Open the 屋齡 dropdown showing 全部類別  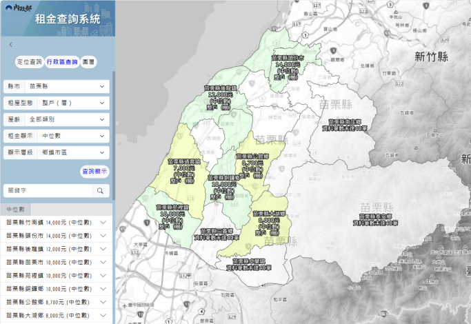pyautogui.click(x=57, y=119)
